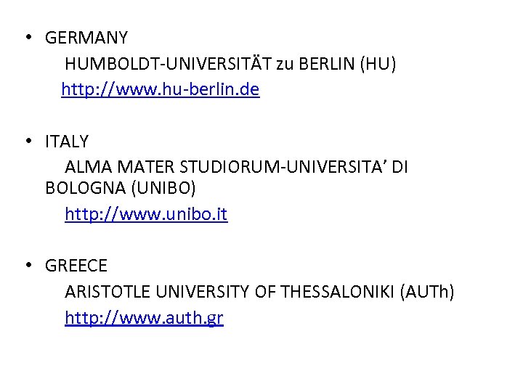Open the http://www.hu-berlin.de link
Image resolution: width=523 pixels, height=392 pixels.
pos(160,90)
